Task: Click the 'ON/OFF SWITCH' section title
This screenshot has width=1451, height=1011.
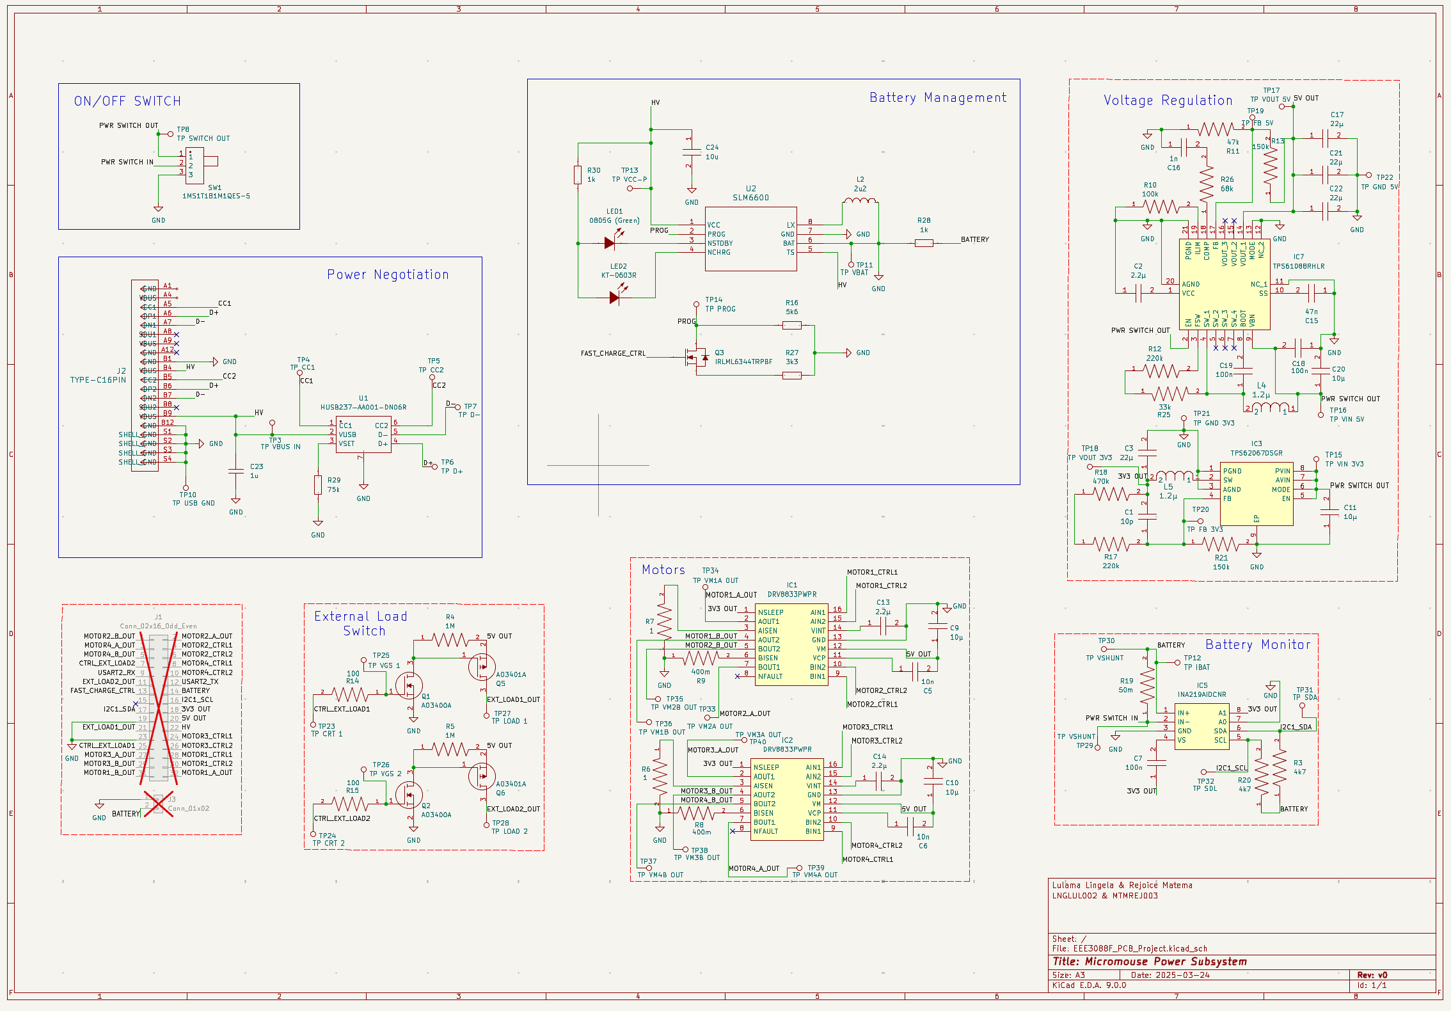Action: pyautogui.click(x=127, y=101)
